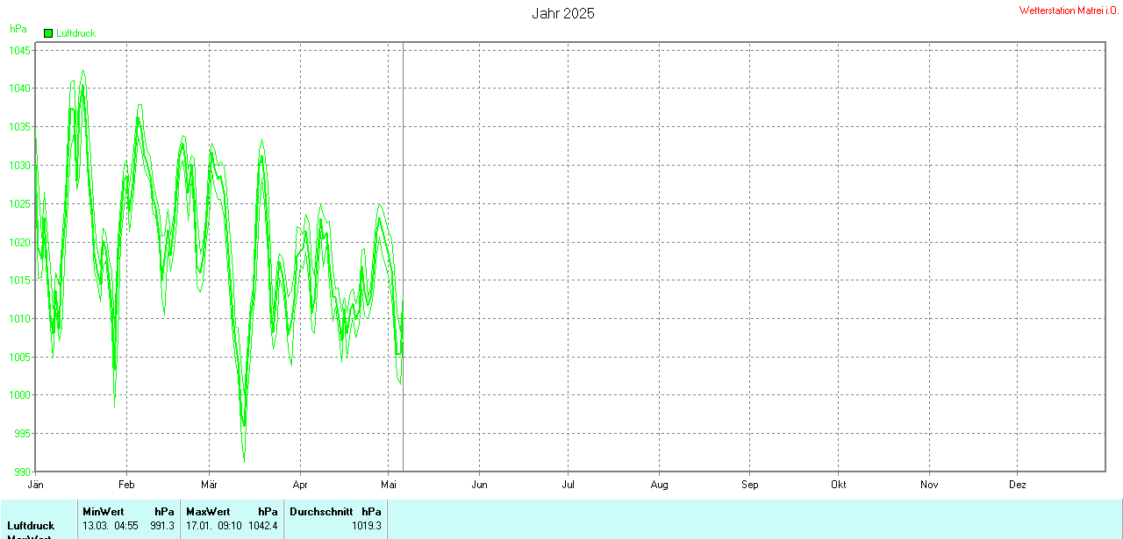This screenshot has height=539, width=1123.
Task: Click the Aug month label
Action: [659, 484]
